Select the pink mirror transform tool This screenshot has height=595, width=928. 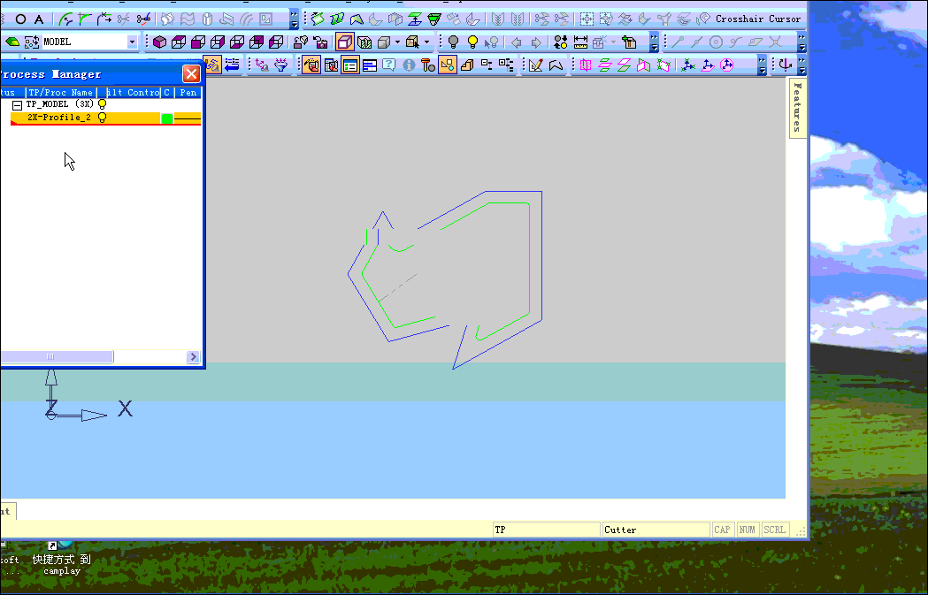[x=584, y=65]
